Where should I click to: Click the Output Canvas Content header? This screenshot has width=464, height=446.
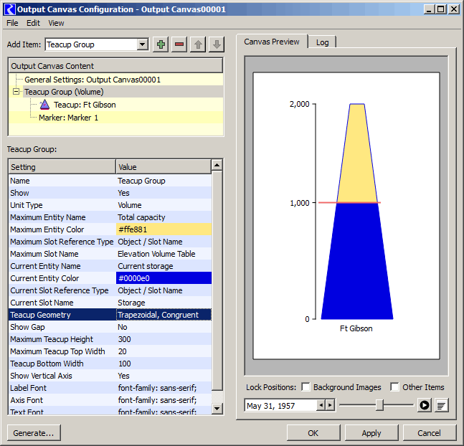point(115,66)
